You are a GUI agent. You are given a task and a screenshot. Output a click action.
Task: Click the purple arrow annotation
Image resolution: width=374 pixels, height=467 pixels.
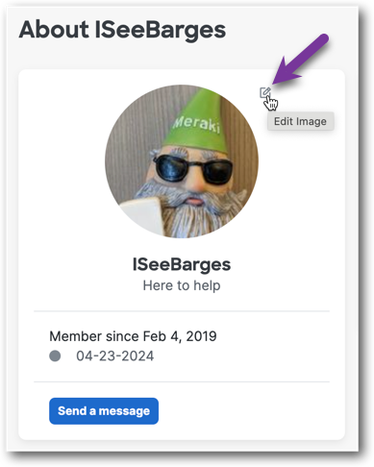pos(300,60)
